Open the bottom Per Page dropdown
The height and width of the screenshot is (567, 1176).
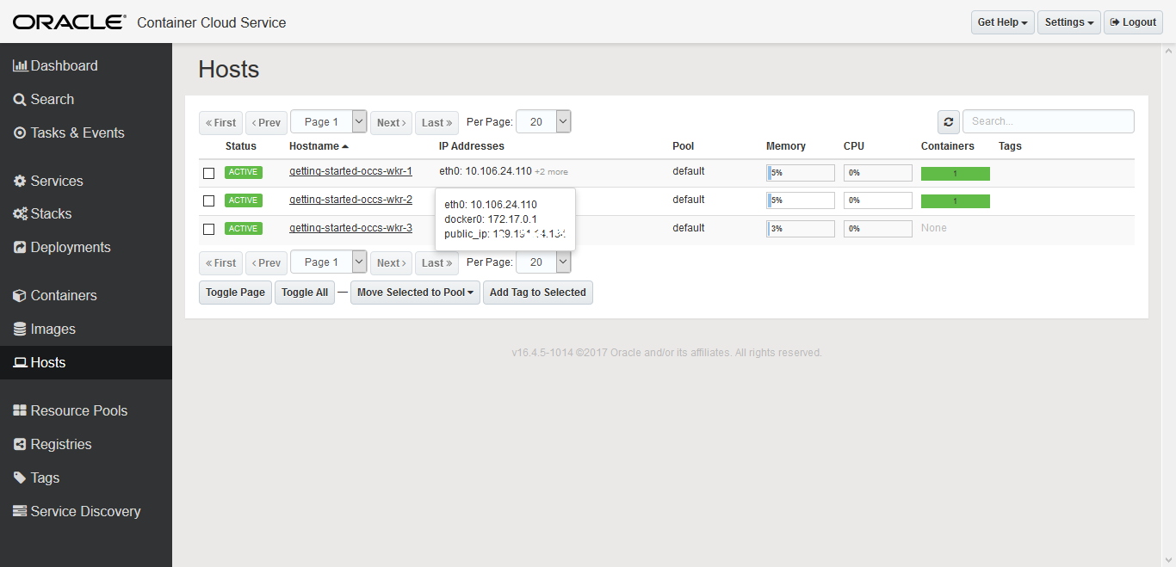point(543,262)
